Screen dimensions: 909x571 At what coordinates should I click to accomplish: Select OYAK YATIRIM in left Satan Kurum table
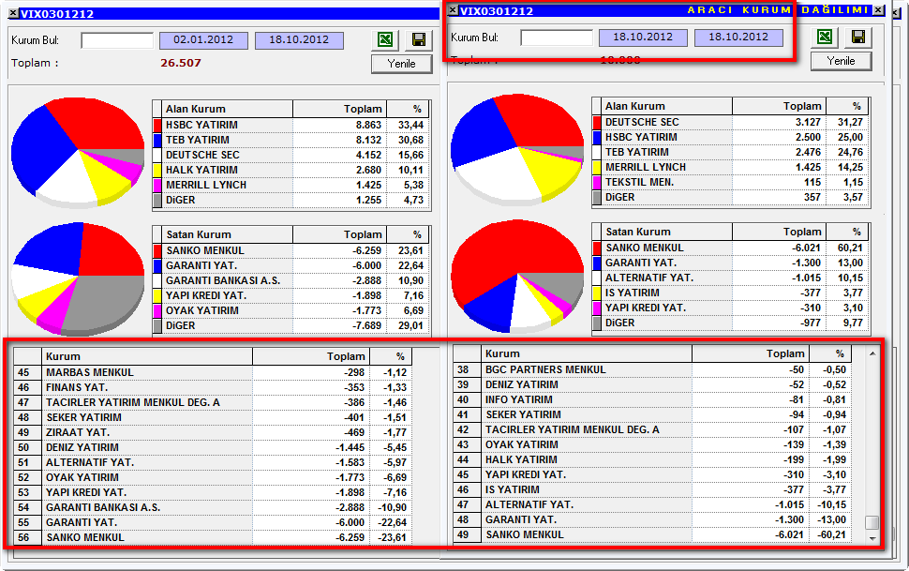pos(291,311)
